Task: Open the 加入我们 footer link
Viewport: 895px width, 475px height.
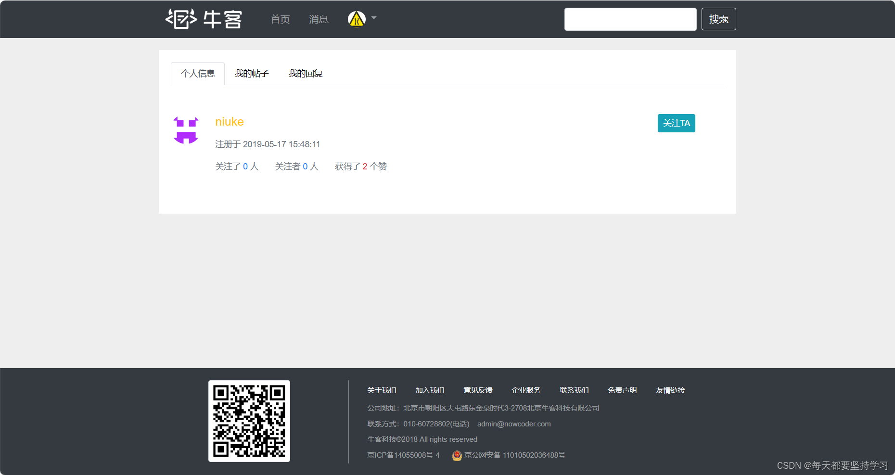Action: coord(430,390)
